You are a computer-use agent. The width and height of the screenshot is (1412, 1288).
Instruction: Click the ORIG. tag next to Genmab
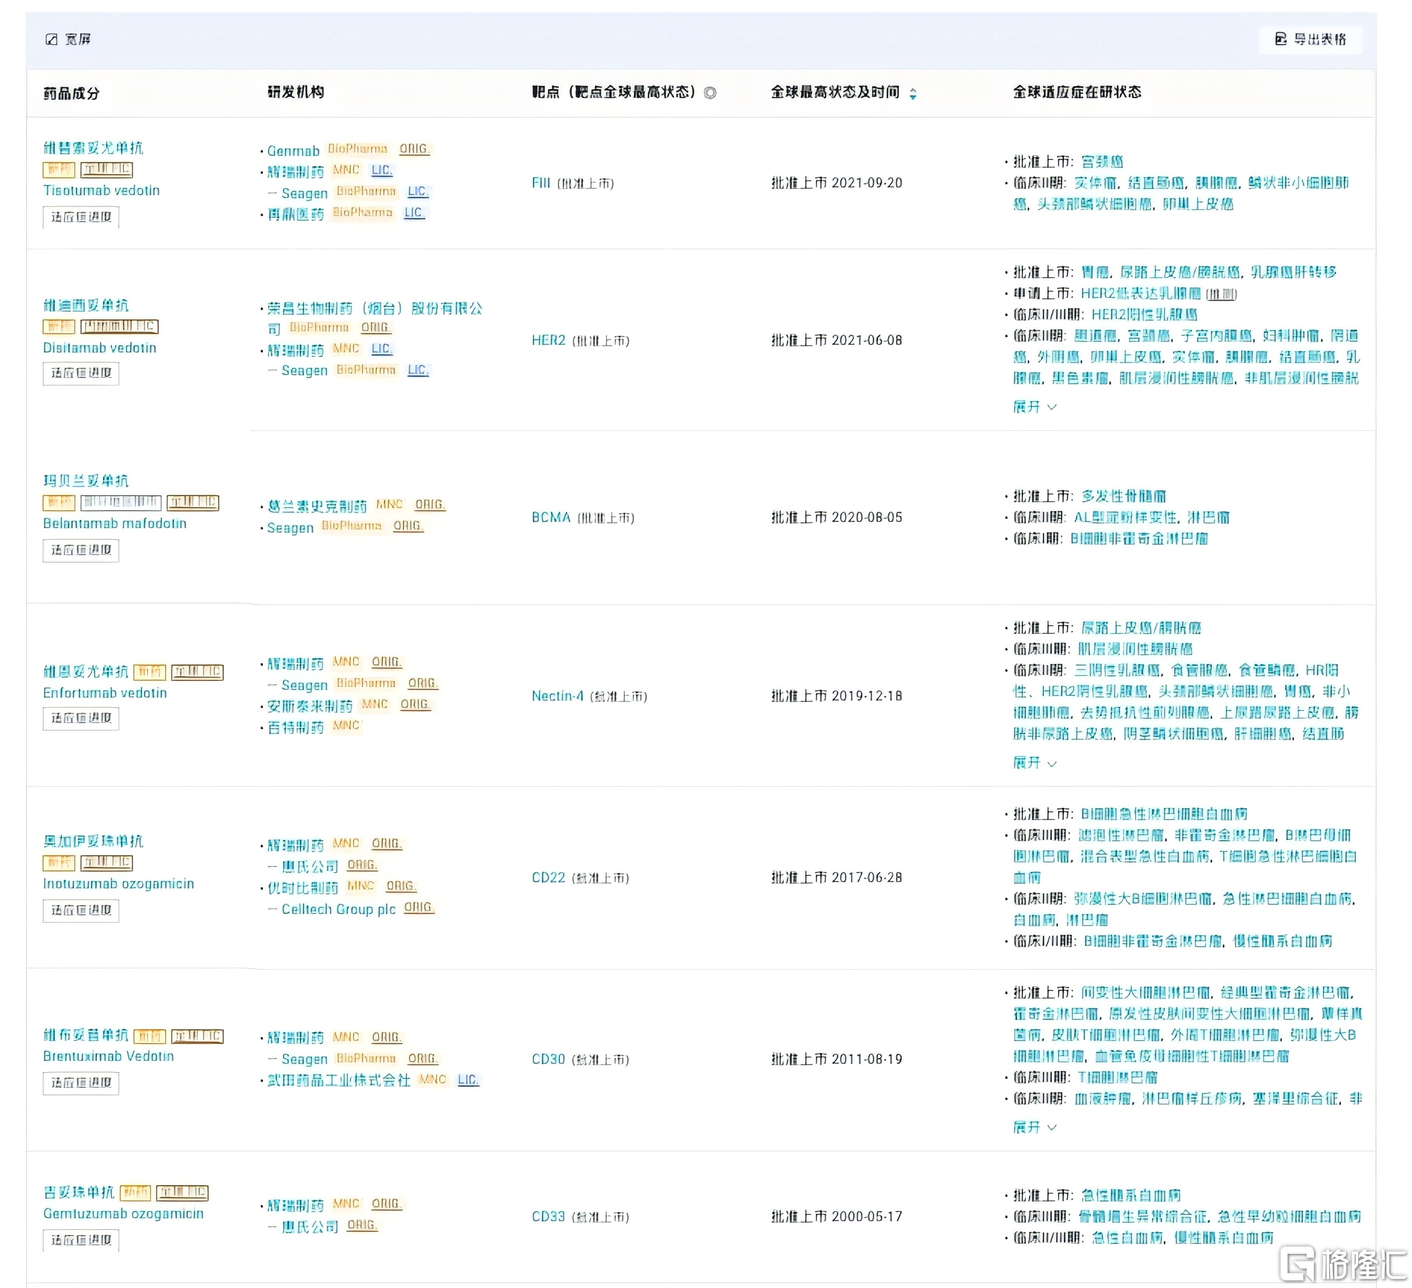415,149
